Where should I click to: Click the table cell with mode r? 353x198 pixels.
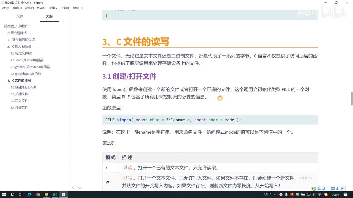pyautogui.click(x=111, y=168)
